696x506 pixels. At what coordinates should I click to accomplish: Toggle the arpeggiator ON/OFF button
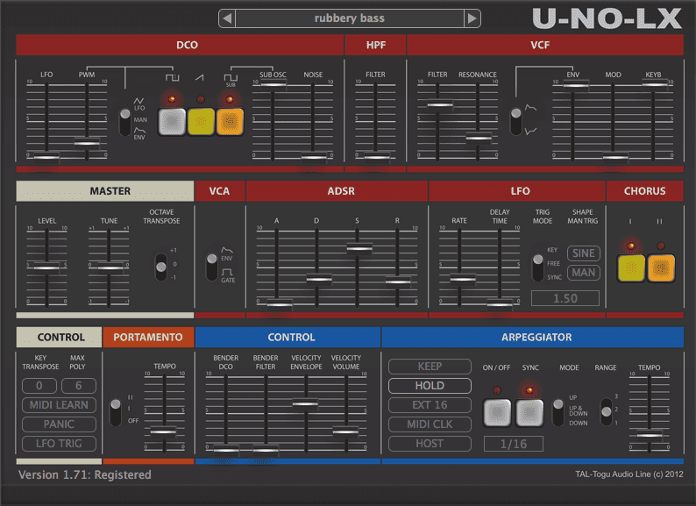click(497, 413)
